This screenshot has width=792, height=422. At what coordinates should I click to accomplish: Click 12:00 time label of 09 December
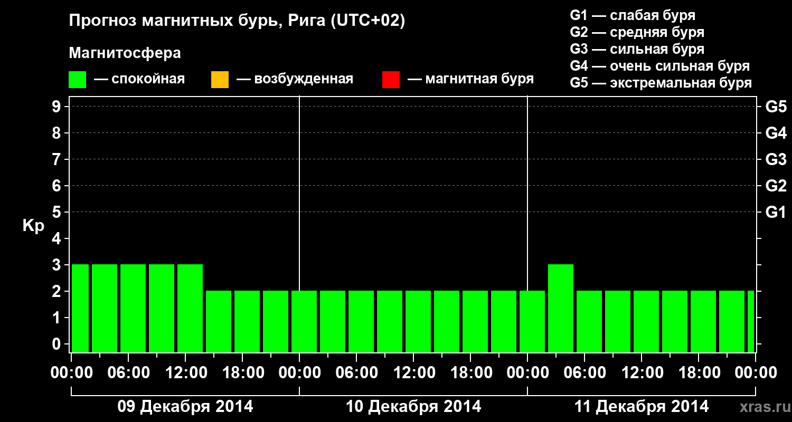click(x=185, y=373)
